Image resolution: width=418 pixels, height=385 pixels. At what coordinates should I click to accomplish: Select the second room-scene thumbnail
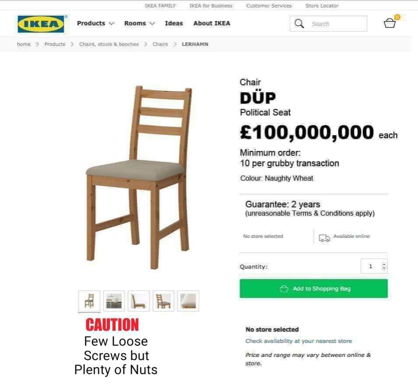click(114, 301)
